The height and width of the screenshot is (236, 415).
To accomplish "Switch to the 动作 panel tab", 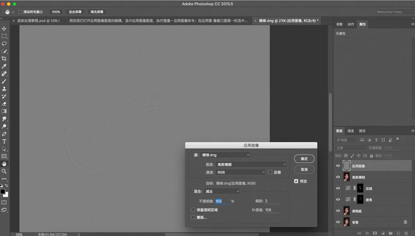I will point(351,24).
